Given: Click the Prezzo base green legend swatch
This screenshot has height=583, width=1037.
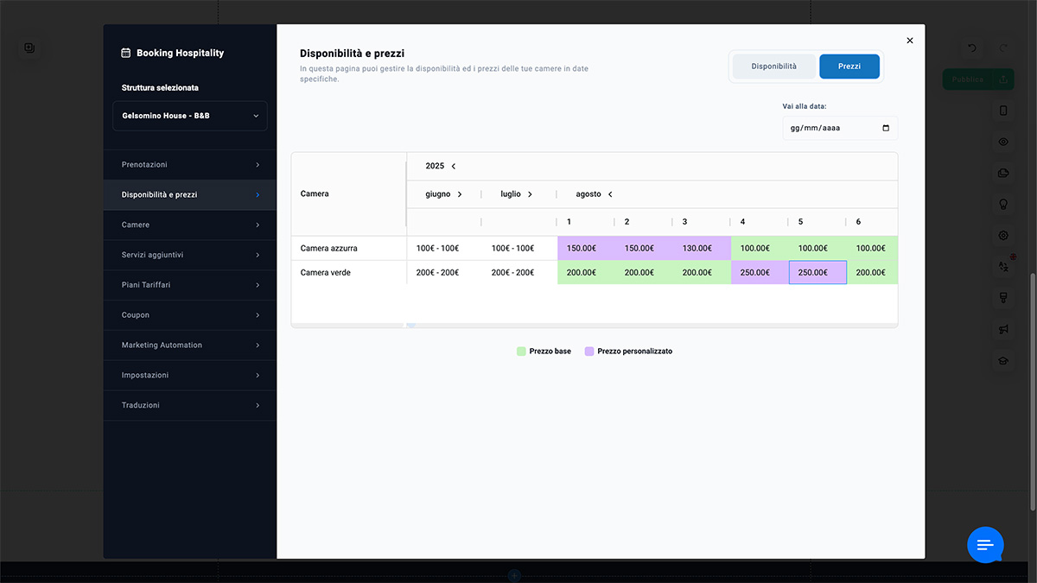Looking at the screenshot, I should pyautogui.click(x=521, y=352).
